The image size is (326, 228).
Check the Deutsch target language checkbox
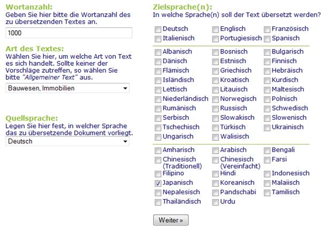click(158, 29)
